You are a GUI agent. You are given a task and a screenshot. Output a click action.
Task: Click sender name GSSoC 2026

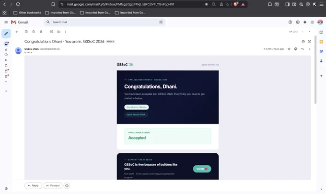point(31,49)
